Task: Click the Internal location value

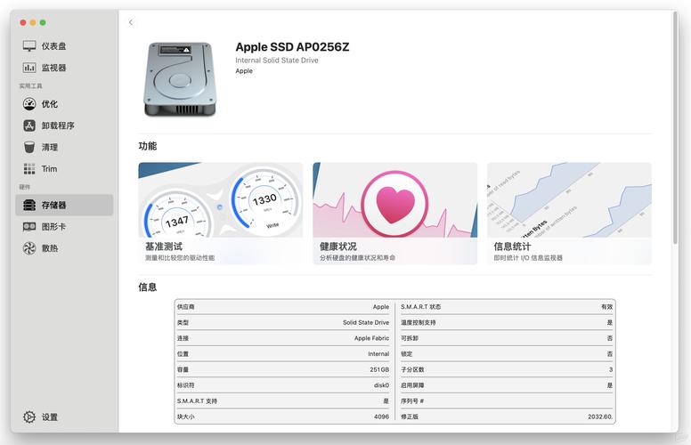Action: [x=378, y=354]
